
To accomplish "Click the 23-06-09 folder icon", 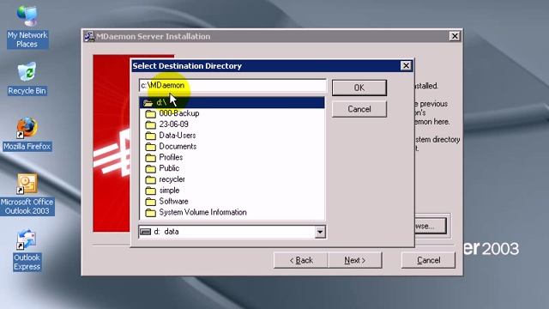I will (x=151, y=124).
